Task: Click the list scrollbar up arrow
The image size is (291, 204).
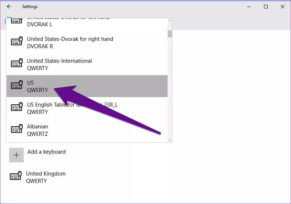Action: [170, 20]
